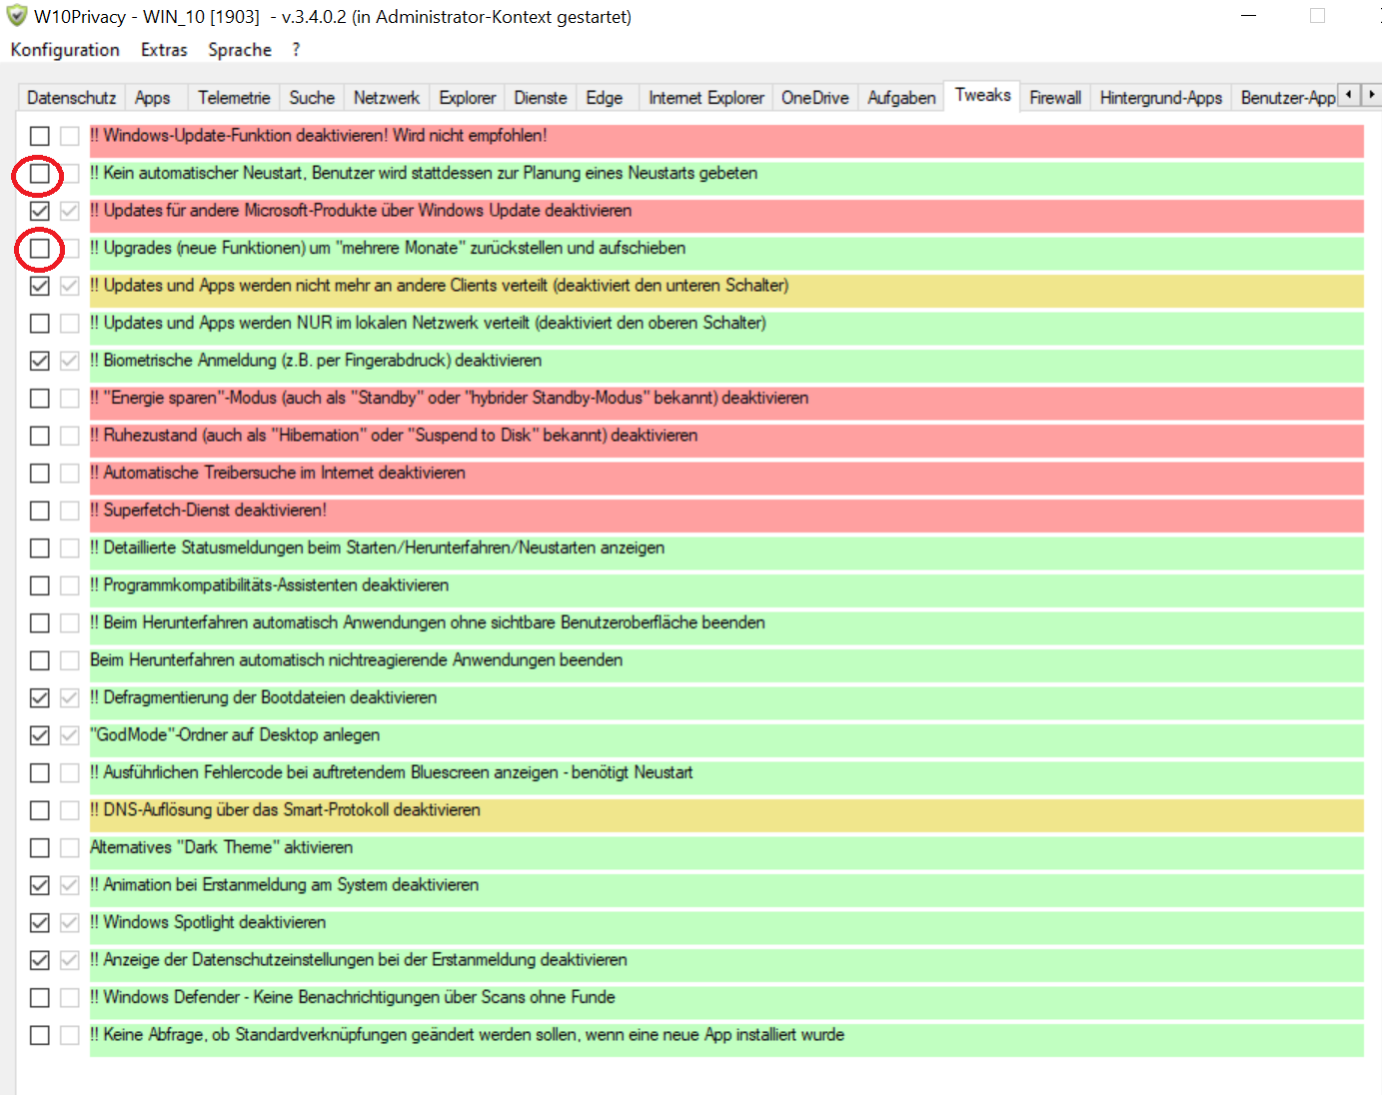The width and height of the screenshot is (1382, 1095).
Task: Minimize the W10Privacy window
Action: pyautogui.click(x=1248, y=16)
